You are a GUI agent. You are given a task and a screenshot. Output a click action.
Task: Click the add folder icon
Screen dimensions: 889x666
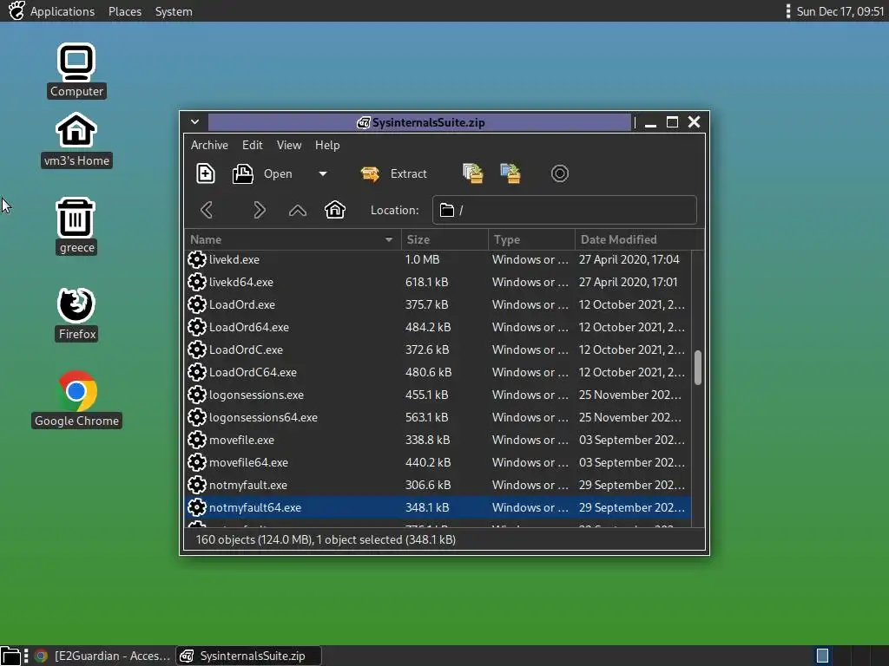[x=510, y=173]
